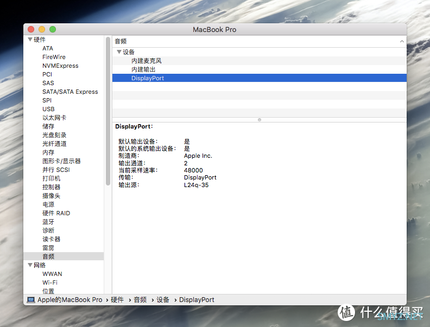Click the split pane divider handle
This screenshot has height=327, width=430.
pos(260,119)
